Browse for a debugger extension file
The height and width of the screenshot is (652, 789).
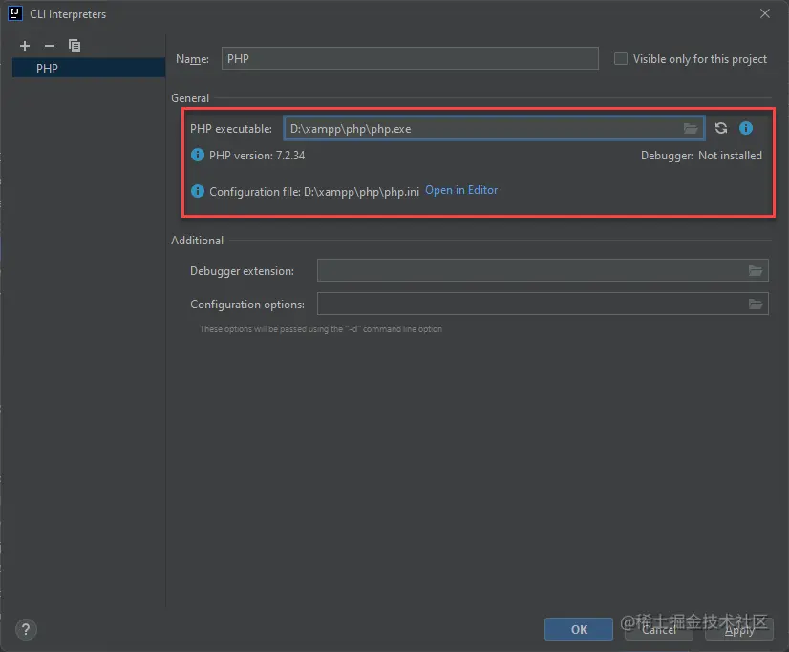pyautogui.click(x=756, y=270)
